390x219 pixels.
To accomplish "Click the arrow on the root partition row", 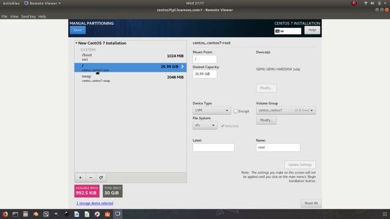I will coord(182,66).
